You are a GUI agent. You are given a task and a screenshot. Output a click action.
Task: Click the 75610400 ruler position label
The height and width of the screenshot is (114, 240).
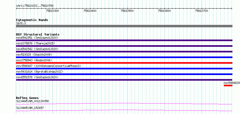(x=90, y=11)
